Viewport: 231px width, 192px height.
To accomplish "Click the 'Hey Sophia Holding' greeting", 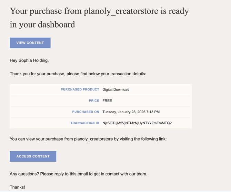I will click(29, 60).
